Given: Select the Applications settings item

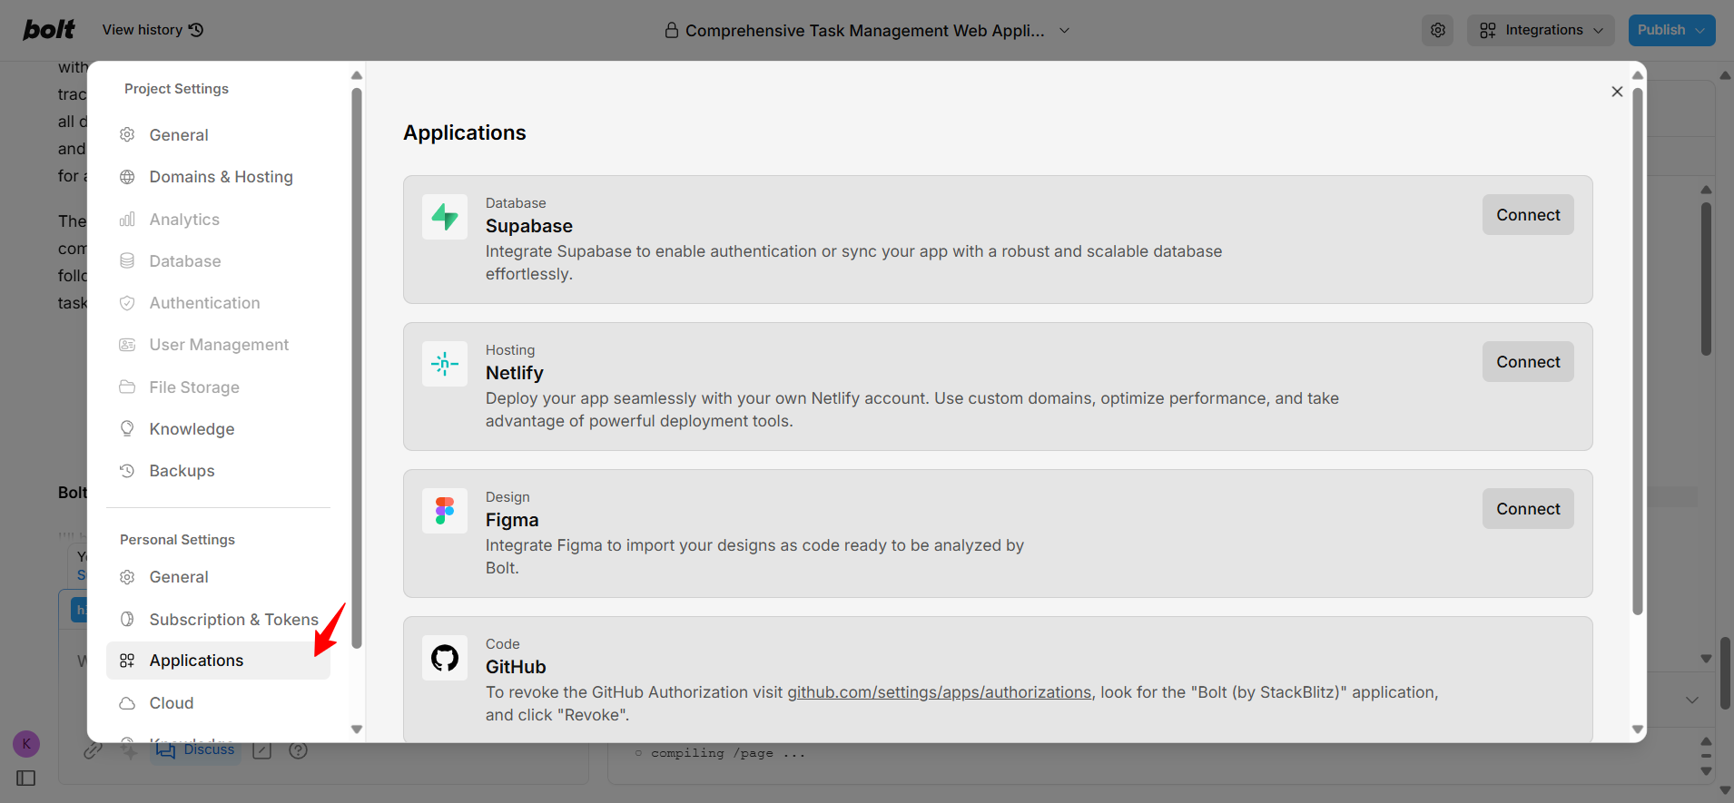Looking at the screenshot, I should point(218,661).
